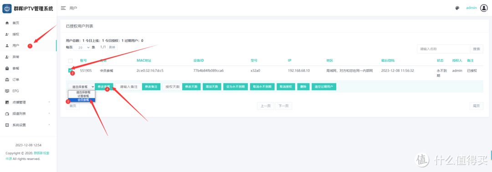Click the TV icon beside 频道列表
The width and height of the screenshot is (492, 172).
7,113
